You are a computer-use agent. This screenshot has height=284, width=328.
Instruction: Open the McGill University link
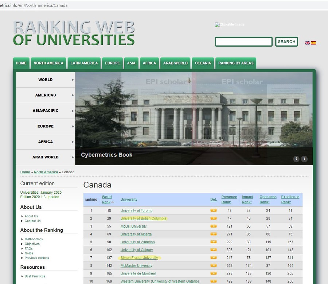[x=133, y=226]
